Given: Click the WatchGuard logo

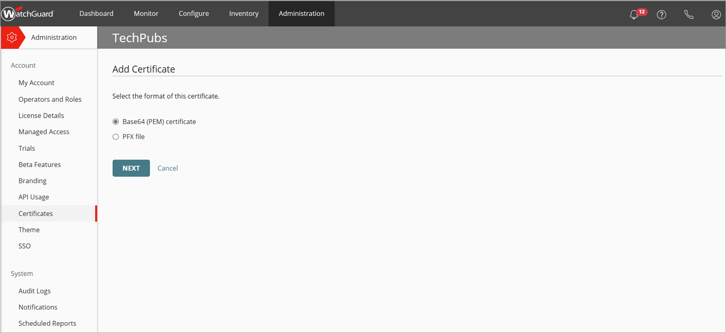Looking at the screenshot, I should (27, 13).
